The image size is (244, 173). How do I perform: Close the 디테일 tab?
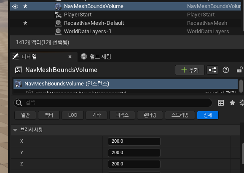tap(70, 57)
